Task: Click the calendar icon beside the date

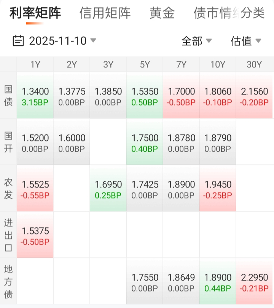Action: point(18,40)
